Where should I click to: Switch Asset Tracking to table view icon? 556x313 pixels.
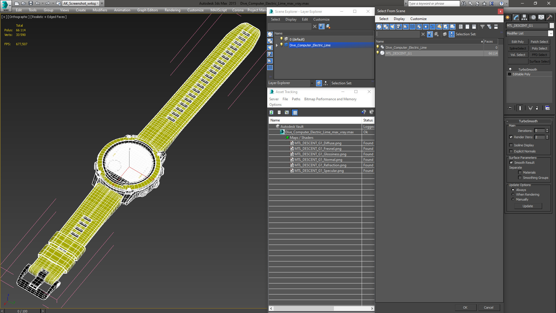click(x=295, y=112)
